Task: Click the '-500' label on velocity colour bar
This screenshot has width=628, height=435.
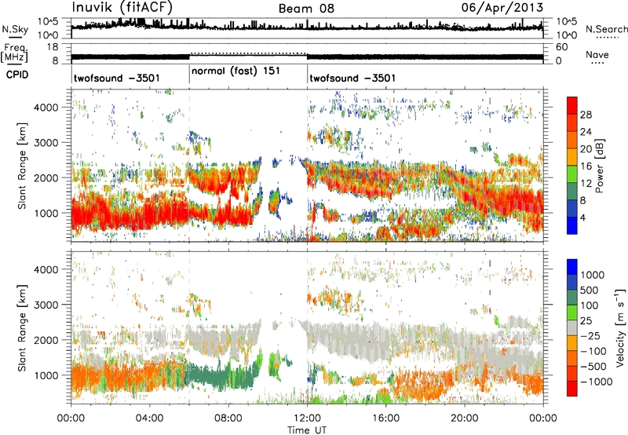Action: tap(593, 366)
